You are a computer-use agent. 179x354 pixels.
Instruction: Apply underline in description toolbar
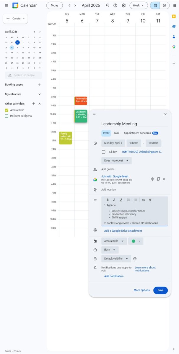click(121, 200)
